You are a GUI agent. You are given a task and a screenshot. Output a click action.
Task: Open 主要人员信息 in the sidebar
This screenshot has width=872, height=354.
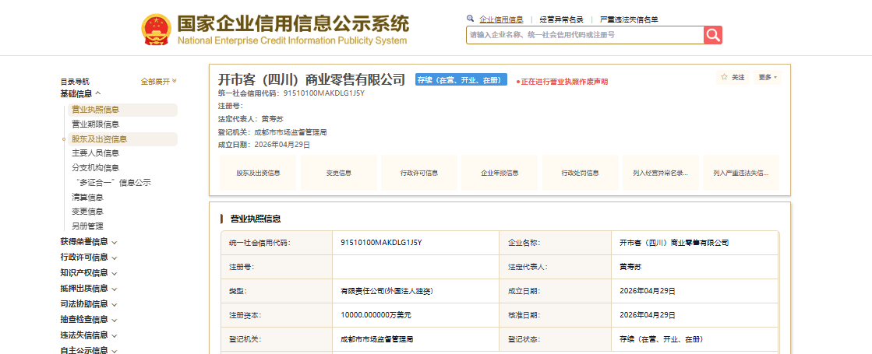click(x=95, y=153)
